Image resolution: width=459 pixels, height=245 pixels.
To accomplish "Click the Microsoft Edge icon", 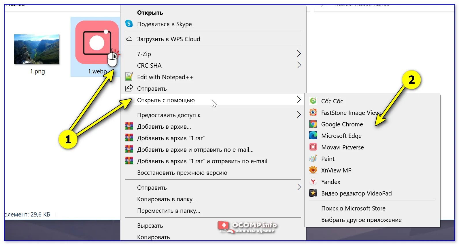I will pos(313,135).
